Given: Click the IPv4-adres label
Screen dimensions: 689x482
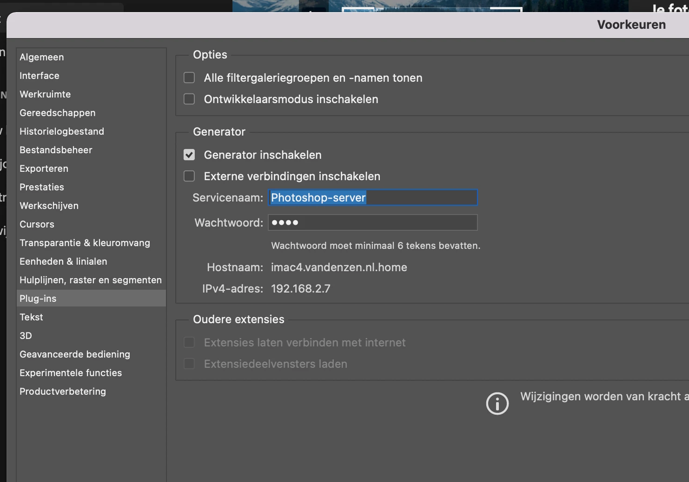Looking at the screenshot, I should (232, 289).
